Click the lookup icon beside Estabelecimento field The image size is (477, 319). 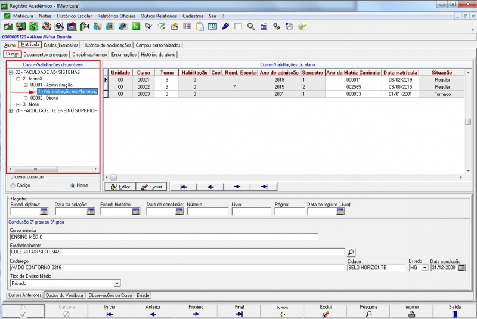click(351, 252)
